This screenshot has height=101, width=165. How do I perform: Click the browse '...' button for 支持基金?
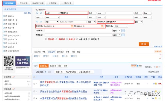123,35
